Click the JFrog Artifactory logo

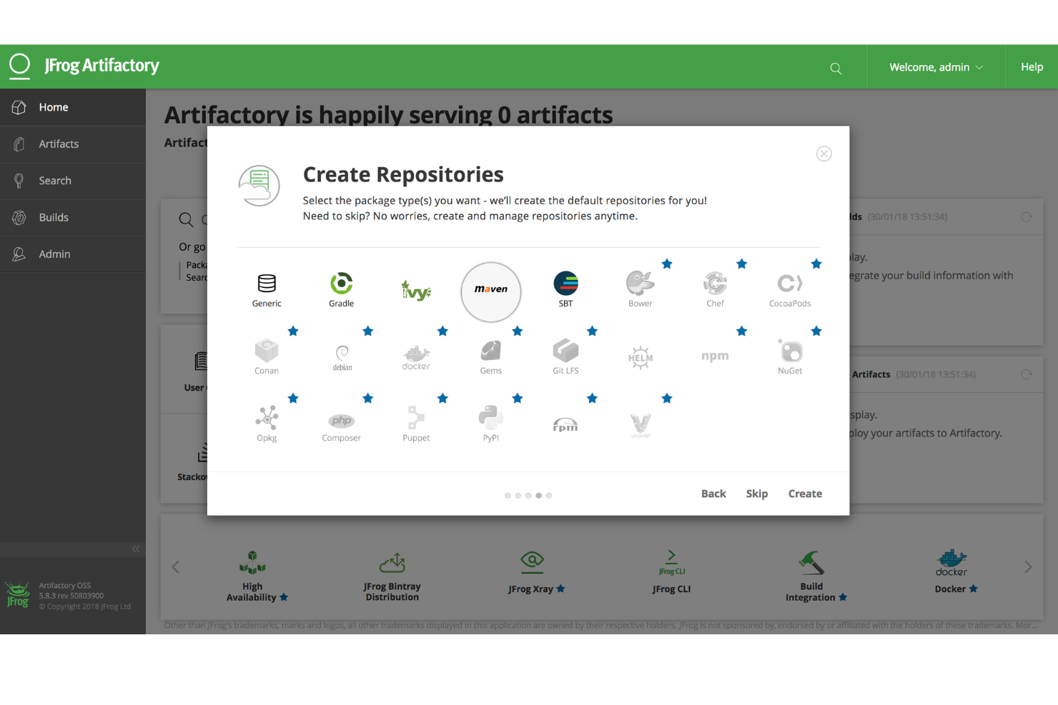(84, 66)
